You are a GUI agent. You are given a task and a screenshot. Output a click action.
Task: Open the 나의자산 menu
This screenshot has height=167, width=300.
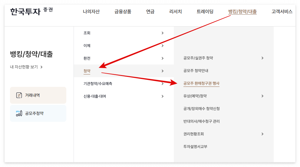coord(91,12)
